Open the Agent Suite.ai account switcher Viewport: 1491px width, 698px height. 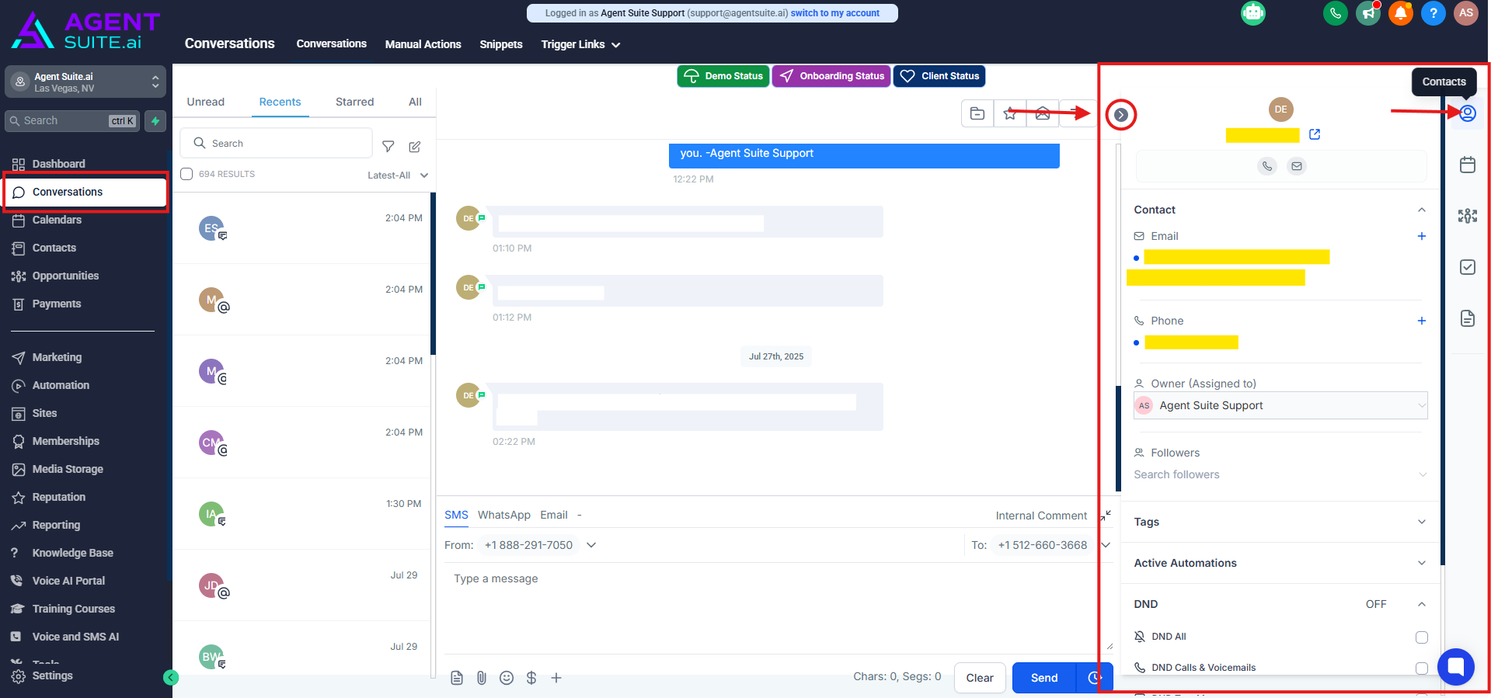click(x=85, y=82)
